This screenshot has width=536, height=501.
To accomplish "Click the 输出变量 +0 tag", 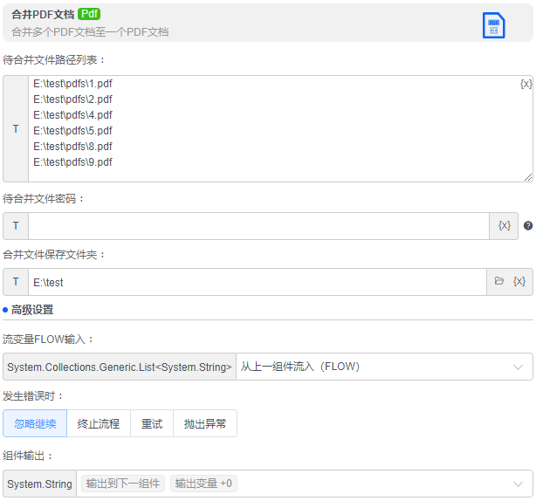I will click(x=203, y=484).
